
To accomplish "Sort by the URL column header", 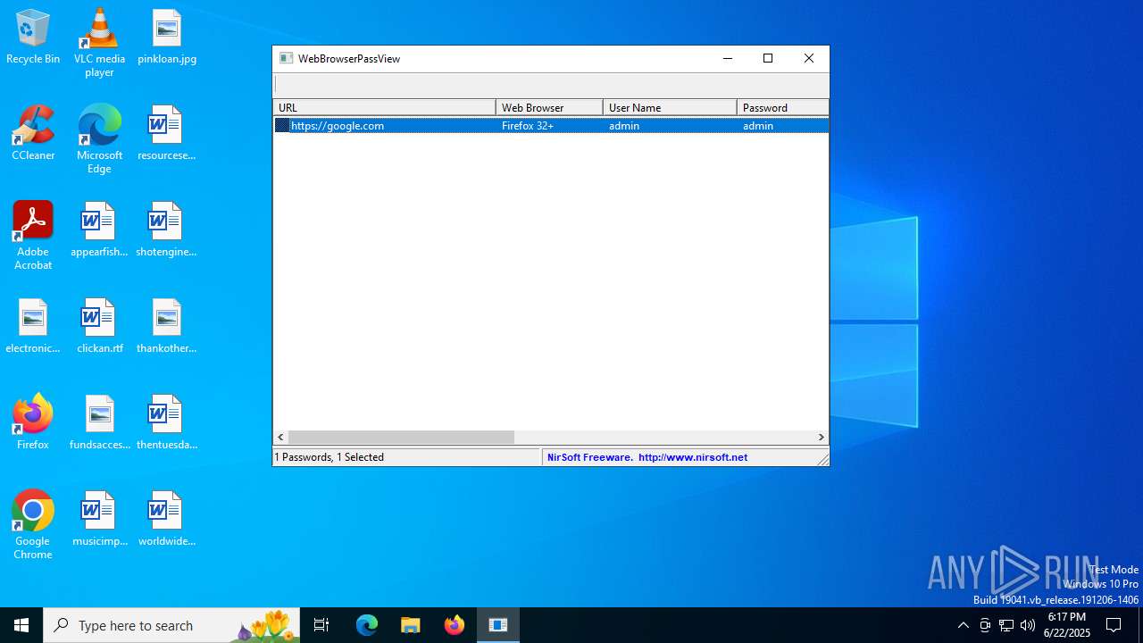I will tap(384, 107).
